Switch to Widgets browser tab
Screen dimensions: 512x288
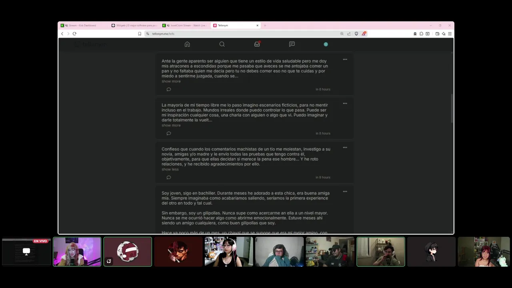pos(134,25)
